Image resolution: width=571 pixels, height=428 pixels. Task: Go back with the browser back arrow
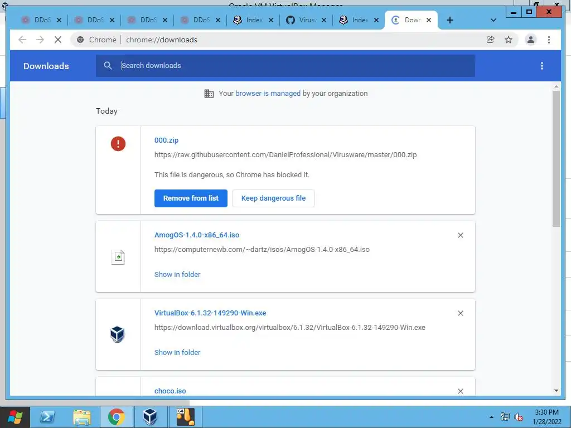click(x=22, y=40)
